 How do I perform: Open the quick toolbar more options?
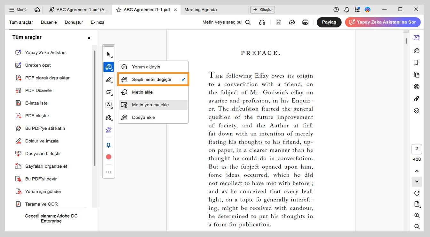[108, 172]
